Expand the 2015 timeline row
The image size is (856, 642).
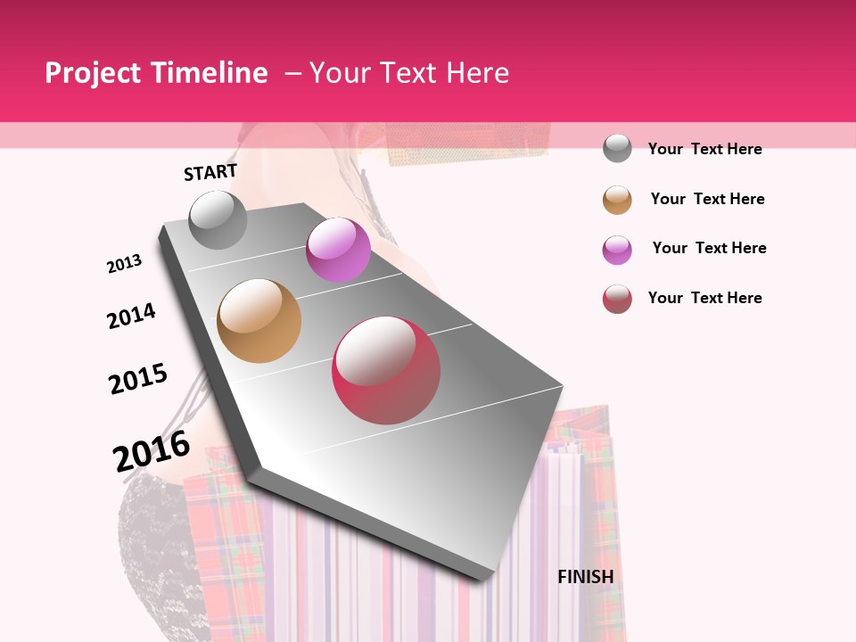pos(138,377)
